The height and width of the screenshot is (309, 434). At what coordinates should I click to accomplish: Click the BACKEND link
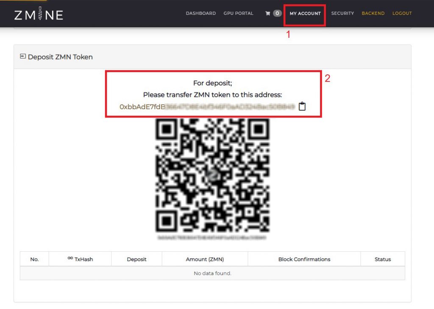373,14
